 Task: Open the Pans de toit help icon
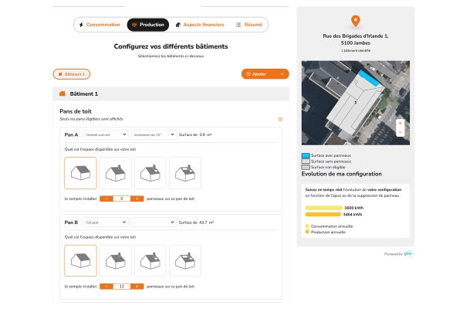pyautogui.click(x=280, y=119)
